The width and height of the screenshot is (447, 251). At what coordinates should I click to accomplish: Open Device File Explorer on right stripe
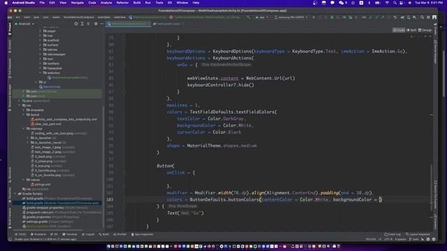pyautogui.click(x=435, y=194)
